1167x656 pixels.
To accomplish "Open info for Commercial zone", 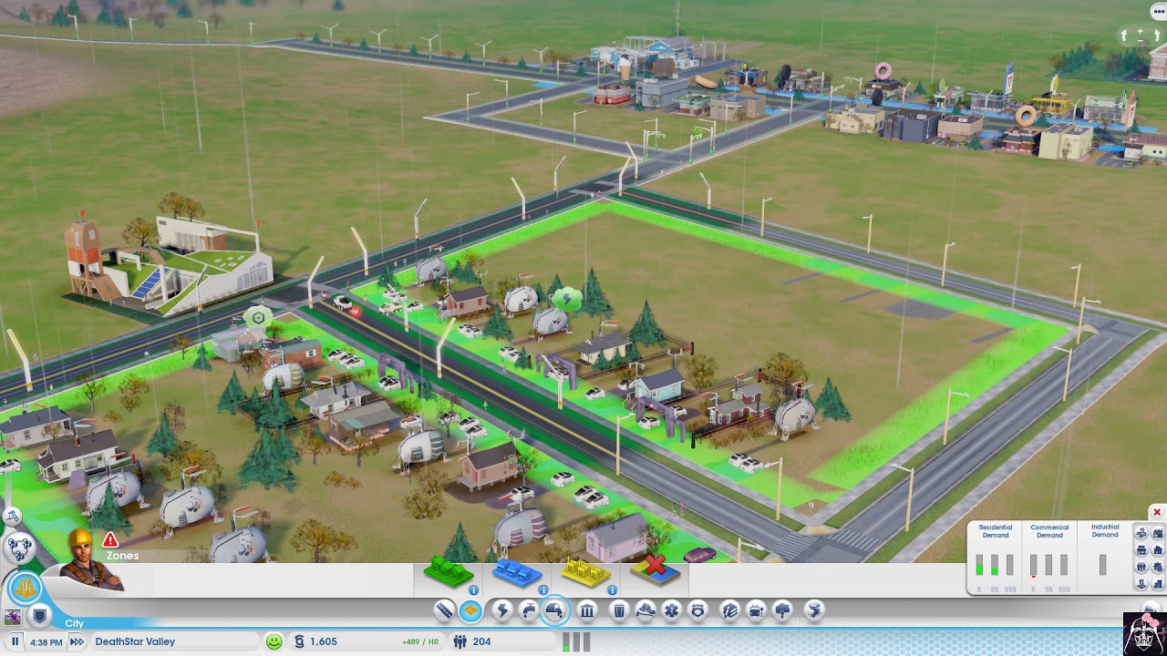I will pyautogui.click(x=543, y=589).
